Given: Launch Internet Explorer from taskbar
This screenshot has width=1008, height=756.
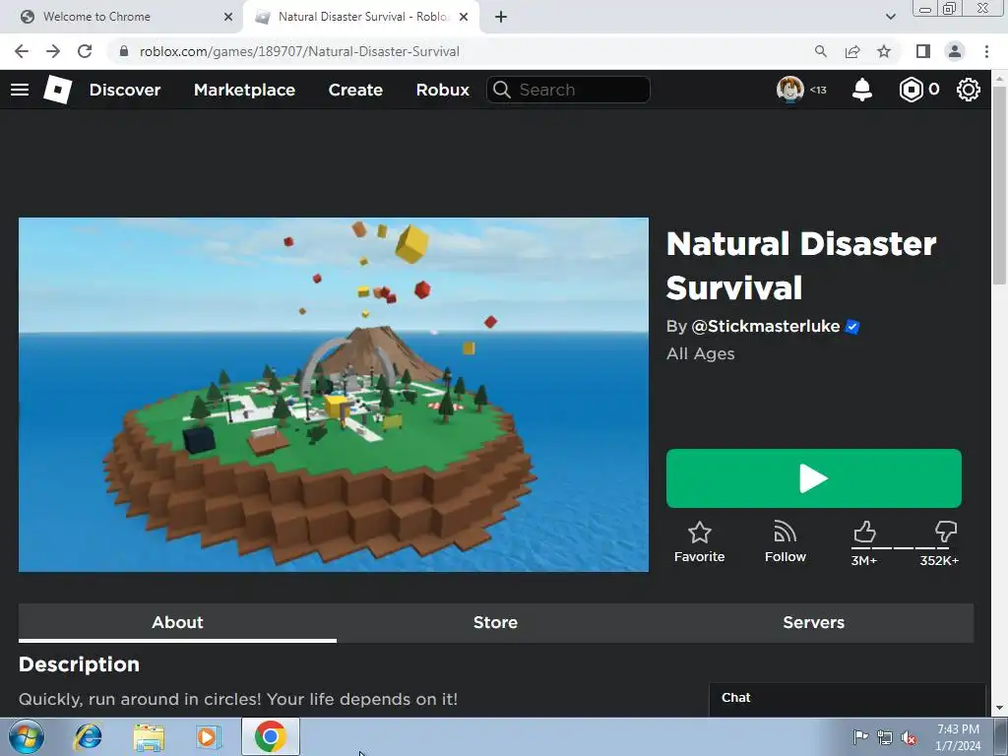Looking at the screenshot, I should click(x=88, y=736).
